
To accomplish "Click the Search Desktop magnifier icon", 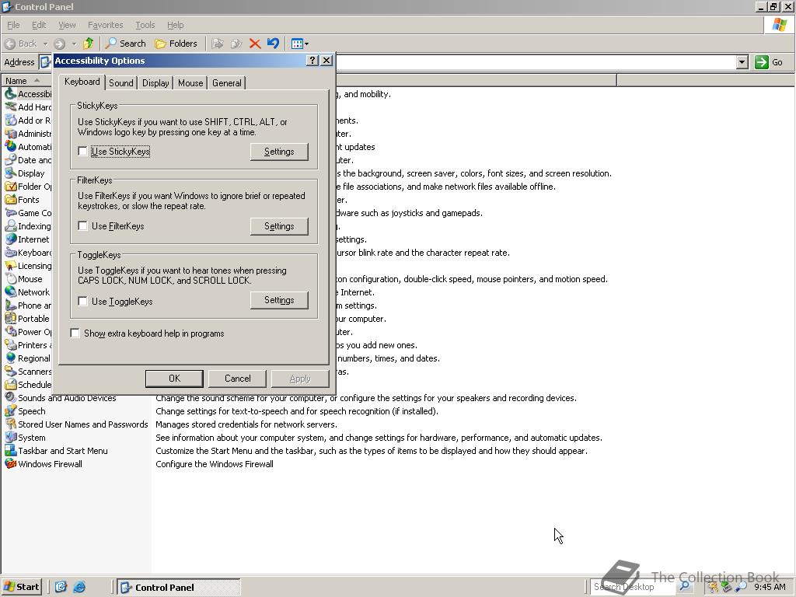I will click(x=684, y=587).
